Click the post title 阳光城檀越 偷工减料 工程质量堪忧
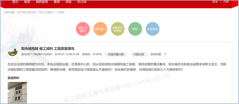239x104 pixels. [x=48, y=49]
